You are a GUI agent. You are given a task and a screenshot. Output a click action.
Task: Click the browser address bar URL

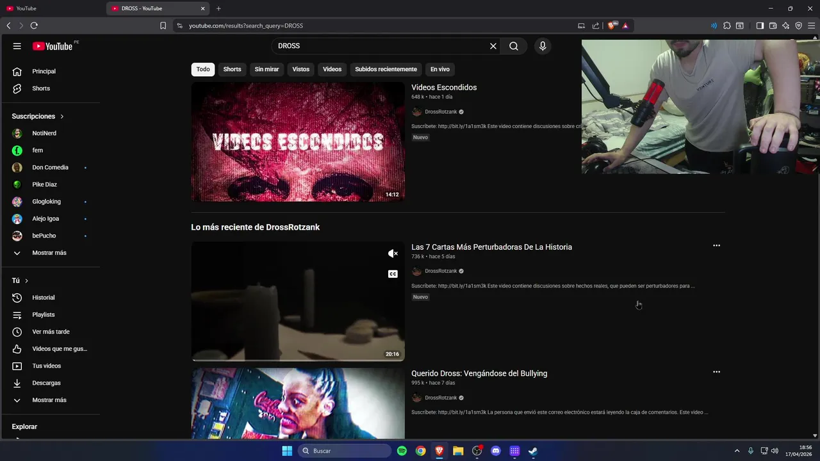coord(246,26)
